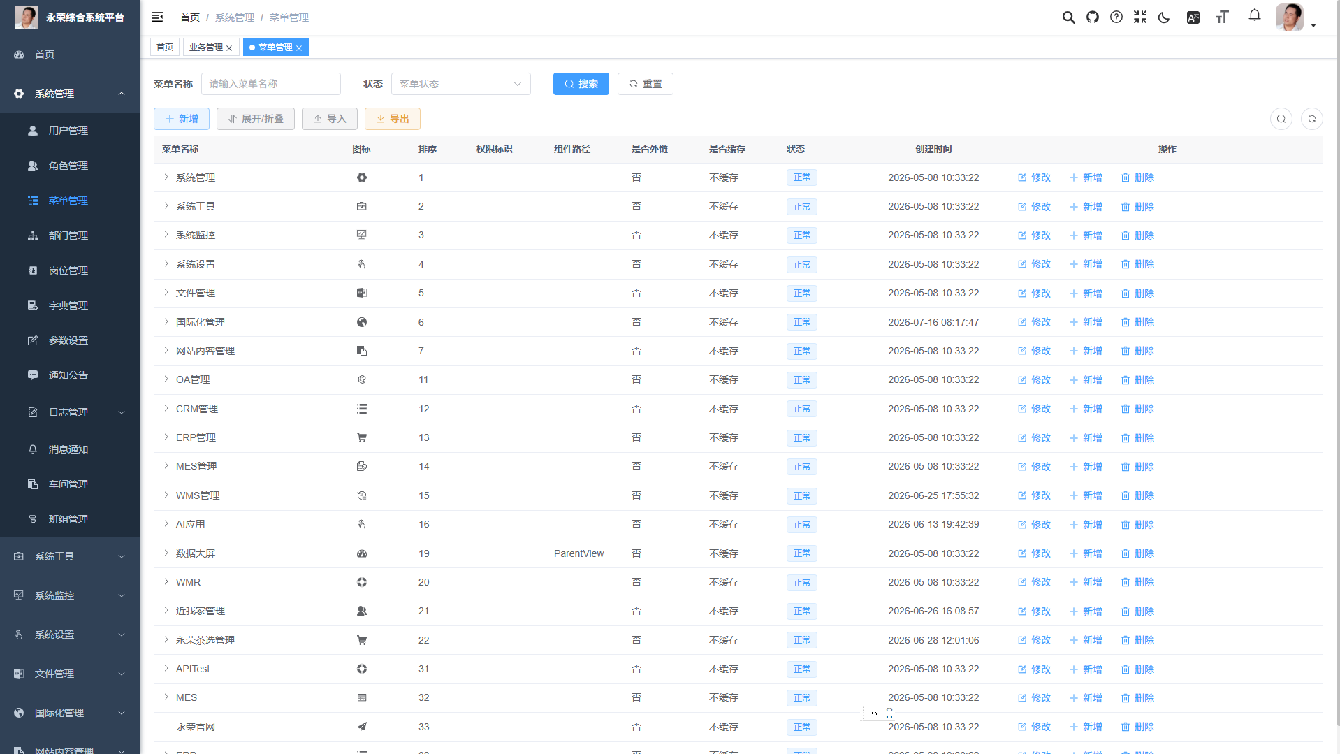Open the 菜单状态 status dropdown

coord(461,84)
